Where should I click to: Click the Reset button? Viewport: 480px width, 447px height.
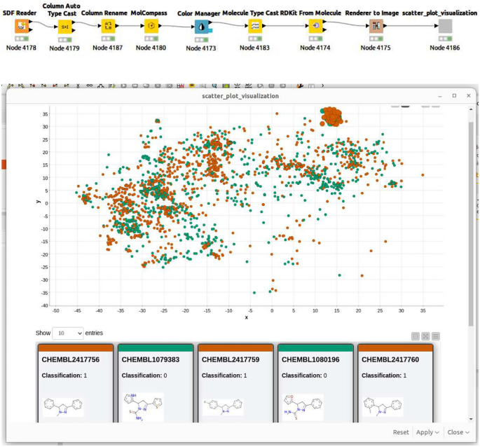click(401, 432)
